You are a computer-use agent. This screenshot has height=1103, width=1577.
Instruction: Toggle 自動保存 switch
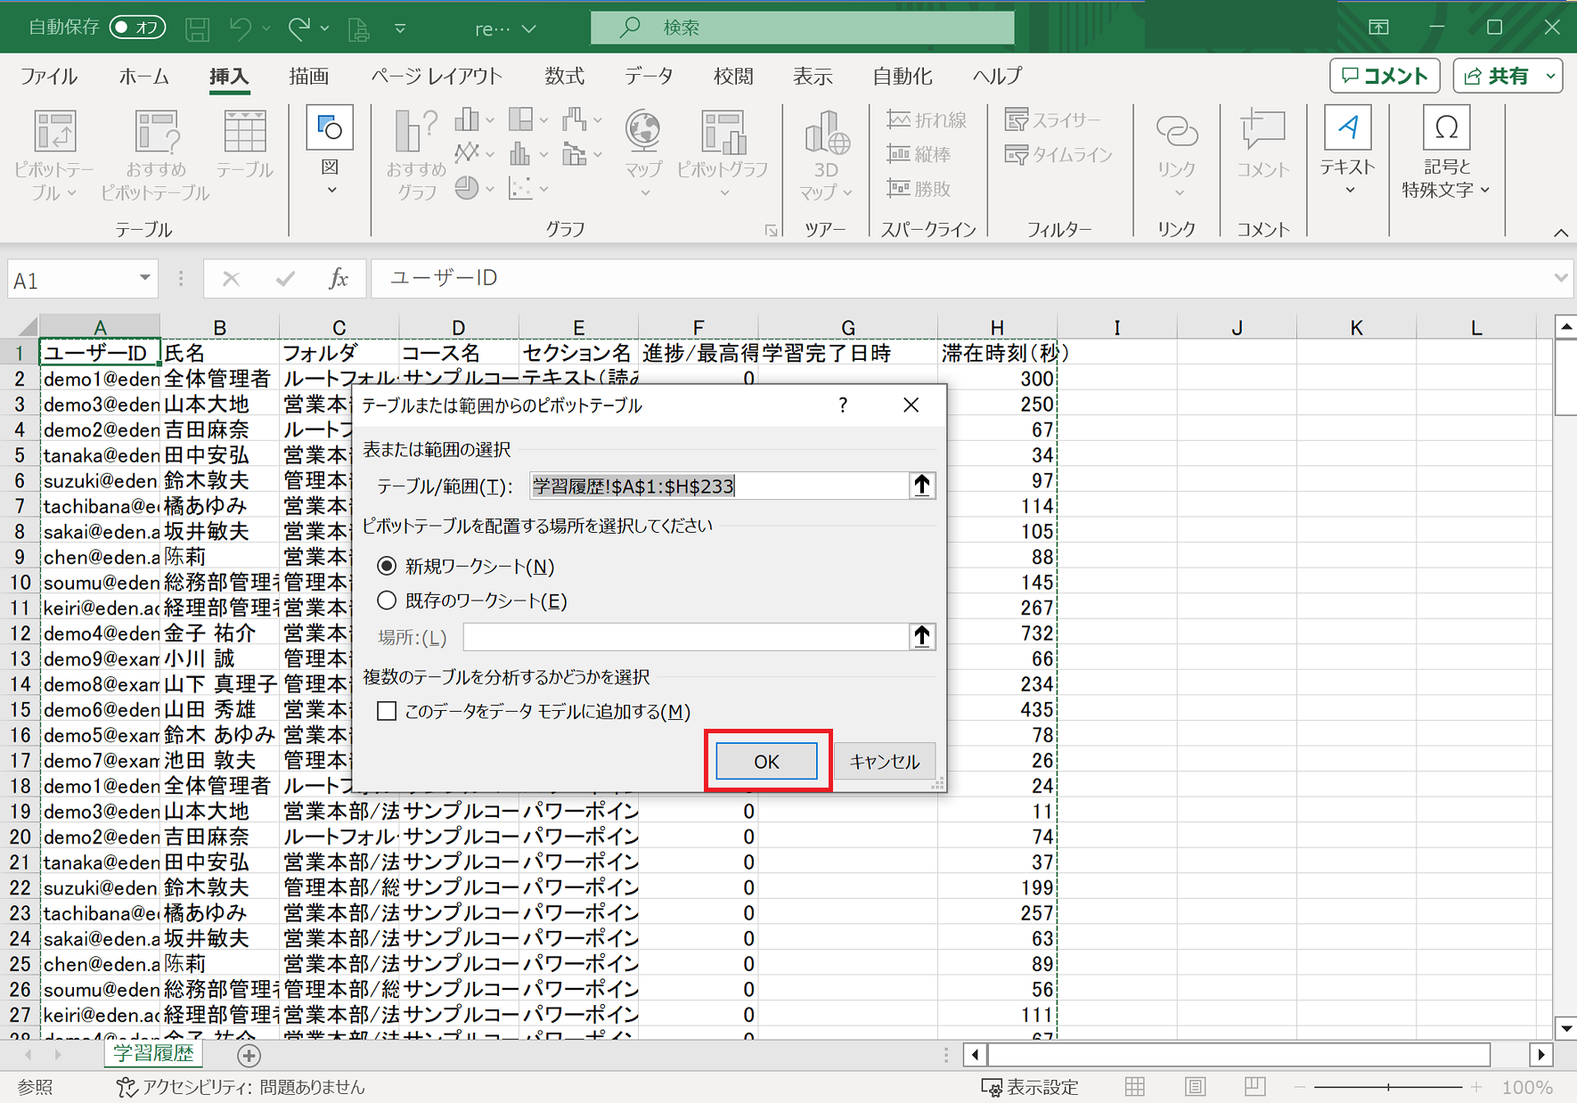[138, 28]
